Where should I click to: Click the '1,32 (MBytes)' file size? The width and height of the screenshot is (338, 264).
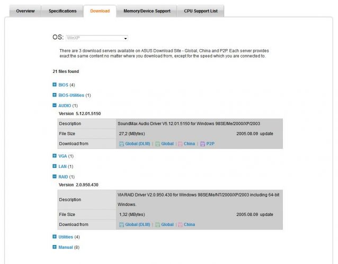pos(132,214)
